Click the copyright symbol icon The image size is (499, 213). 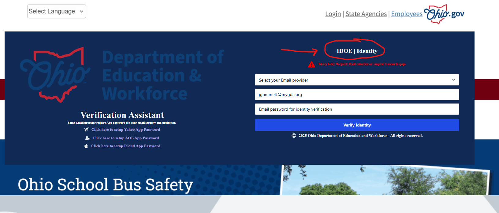294,136
